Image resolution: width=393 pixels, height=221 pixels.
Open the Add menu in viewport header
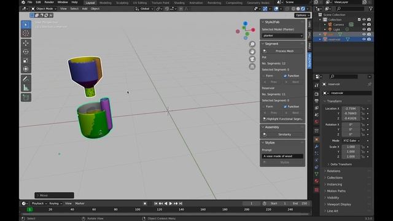click(x=85, y=9)
